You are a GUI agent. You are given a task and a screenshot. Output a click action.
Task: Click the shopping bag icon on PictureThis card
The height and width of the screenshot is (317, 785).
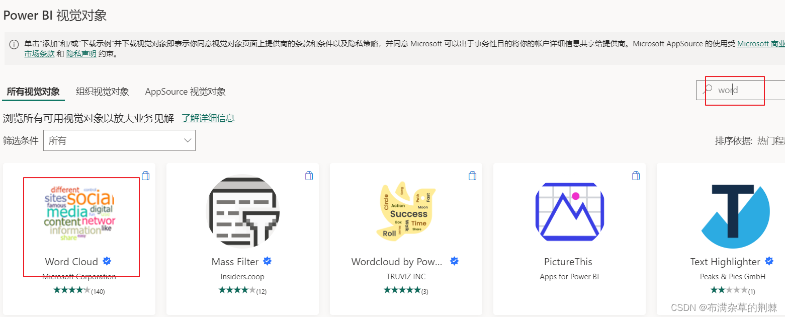point(636,176)
